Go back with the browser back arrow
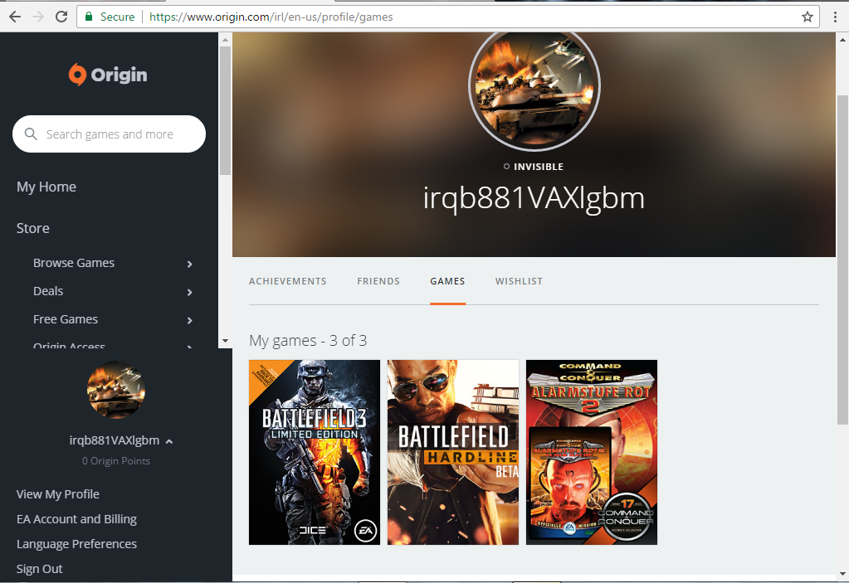The height and width of the screenshot is (583, 849). click(15, 17)
